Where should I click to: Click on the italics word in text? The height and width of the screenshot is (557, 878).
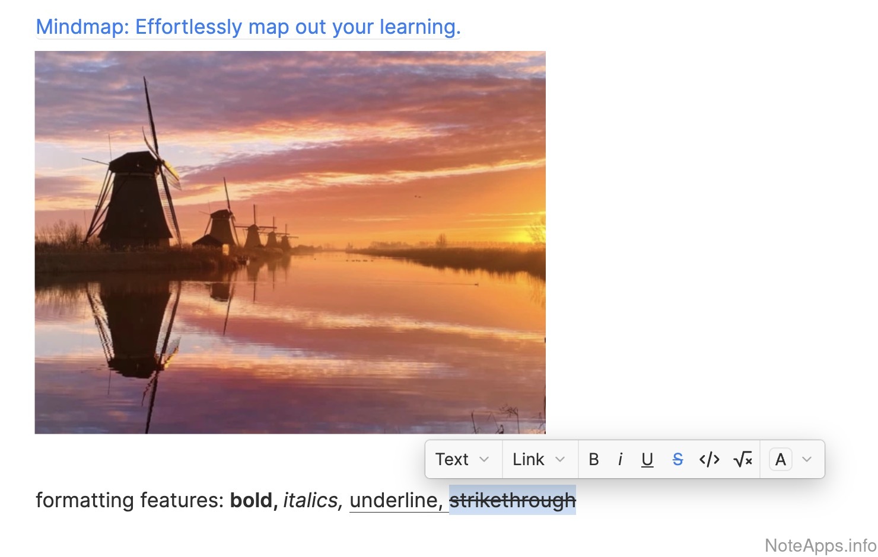(310, 500)
